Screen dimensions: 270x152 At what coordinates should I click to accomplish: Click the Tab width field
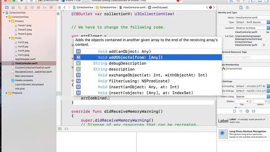(x=242, y=101)
